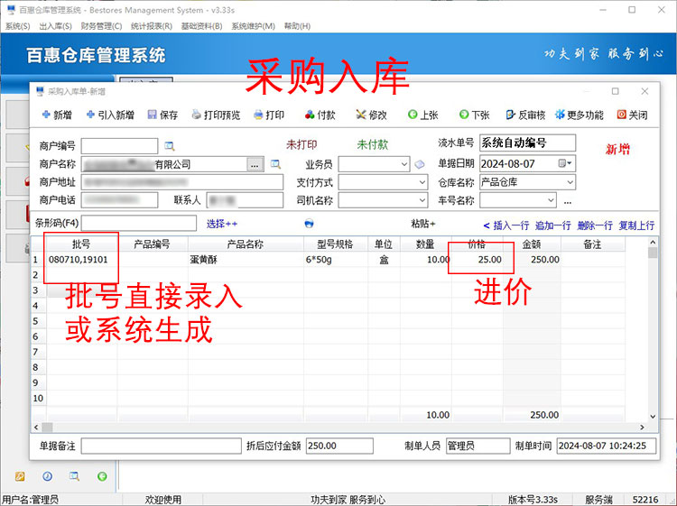Click the 打印 print button
Screen dimensions: 677x506
pyautogui.click(x=269, y=115)
